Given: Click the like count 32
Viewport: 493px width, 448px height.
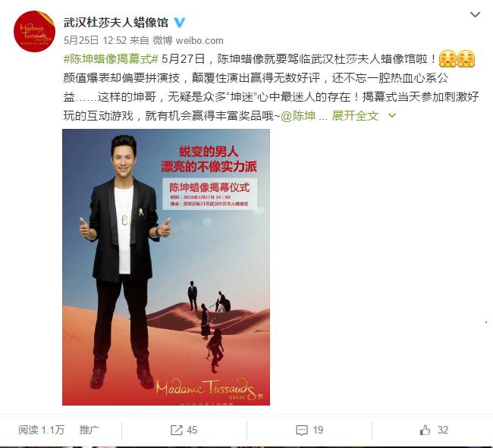Looking at the screenshot, I should point(443,430).
